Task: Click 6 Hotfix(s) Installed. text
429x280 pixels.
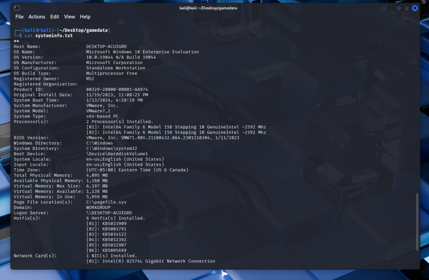Action: click(116, 218)
